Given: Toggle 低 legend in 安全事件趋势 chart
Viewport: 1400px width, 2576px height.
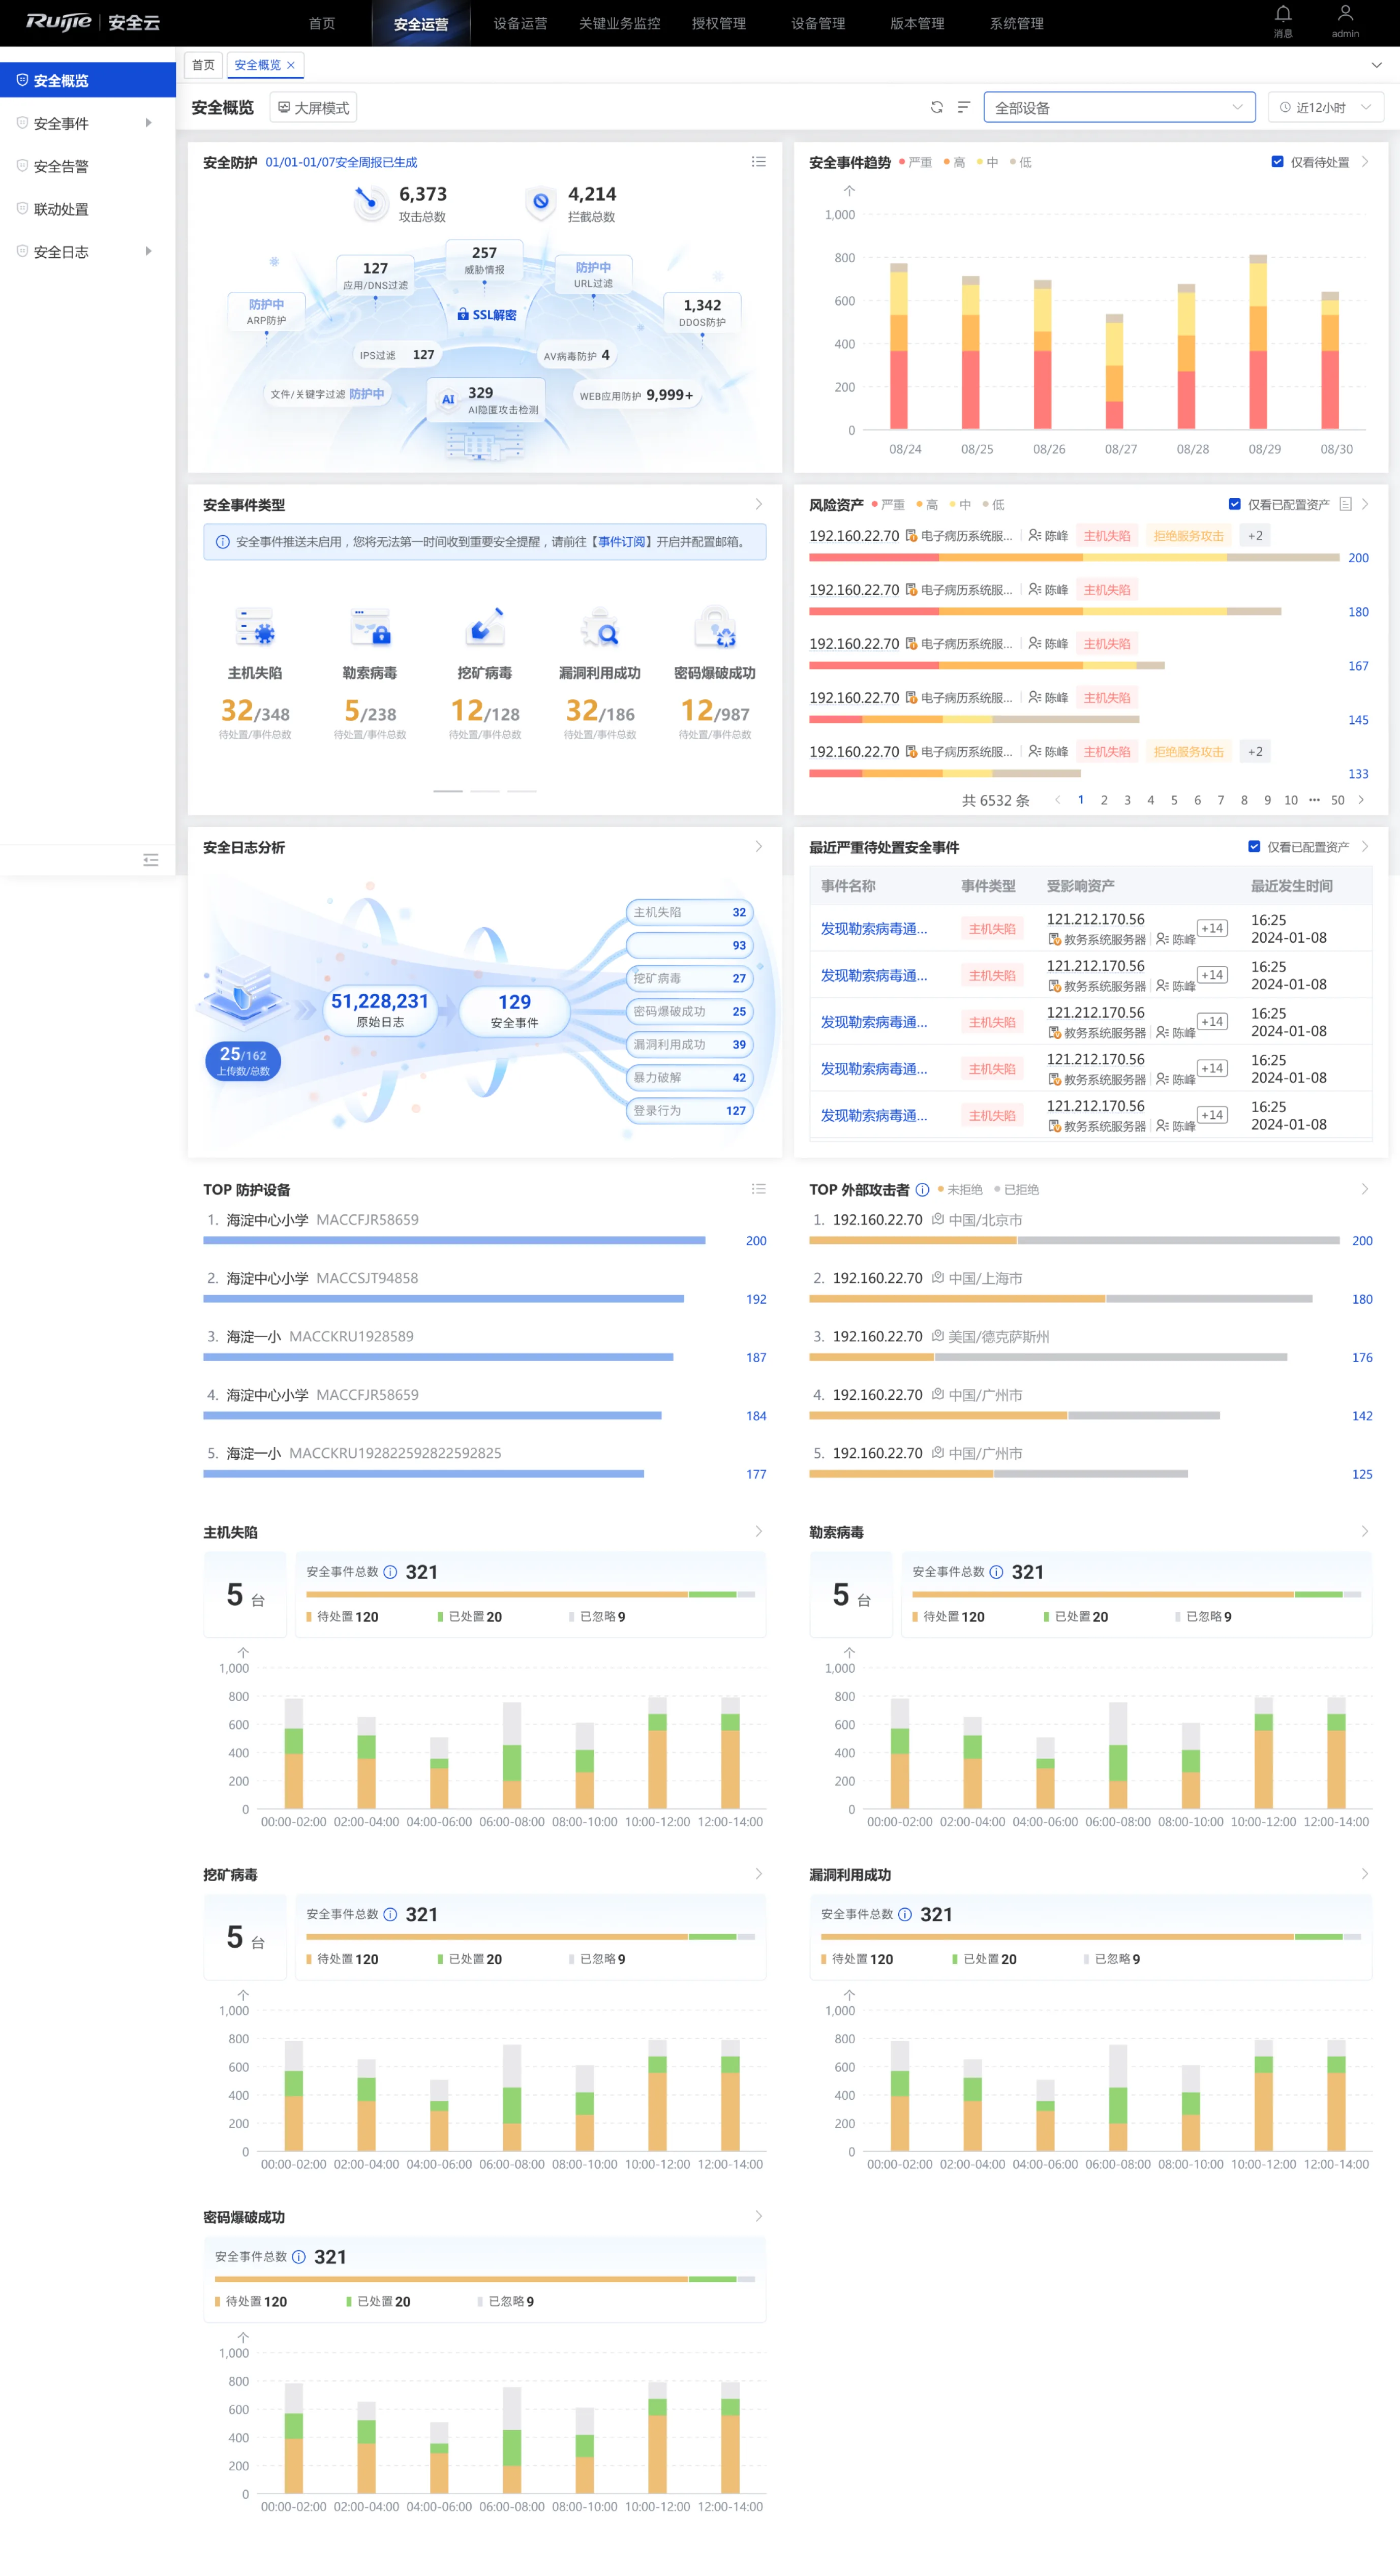Looking at the screenshot, I should 1021,162.
